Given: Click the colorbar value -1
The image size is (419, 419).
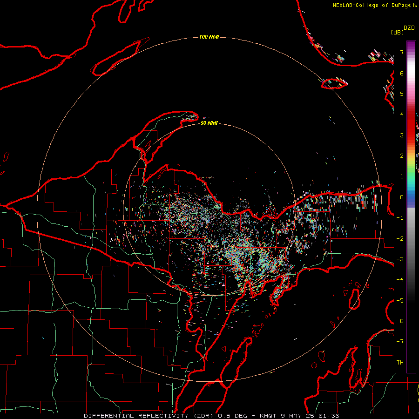Looking at the screenshot, I should [x=400, y=218].
